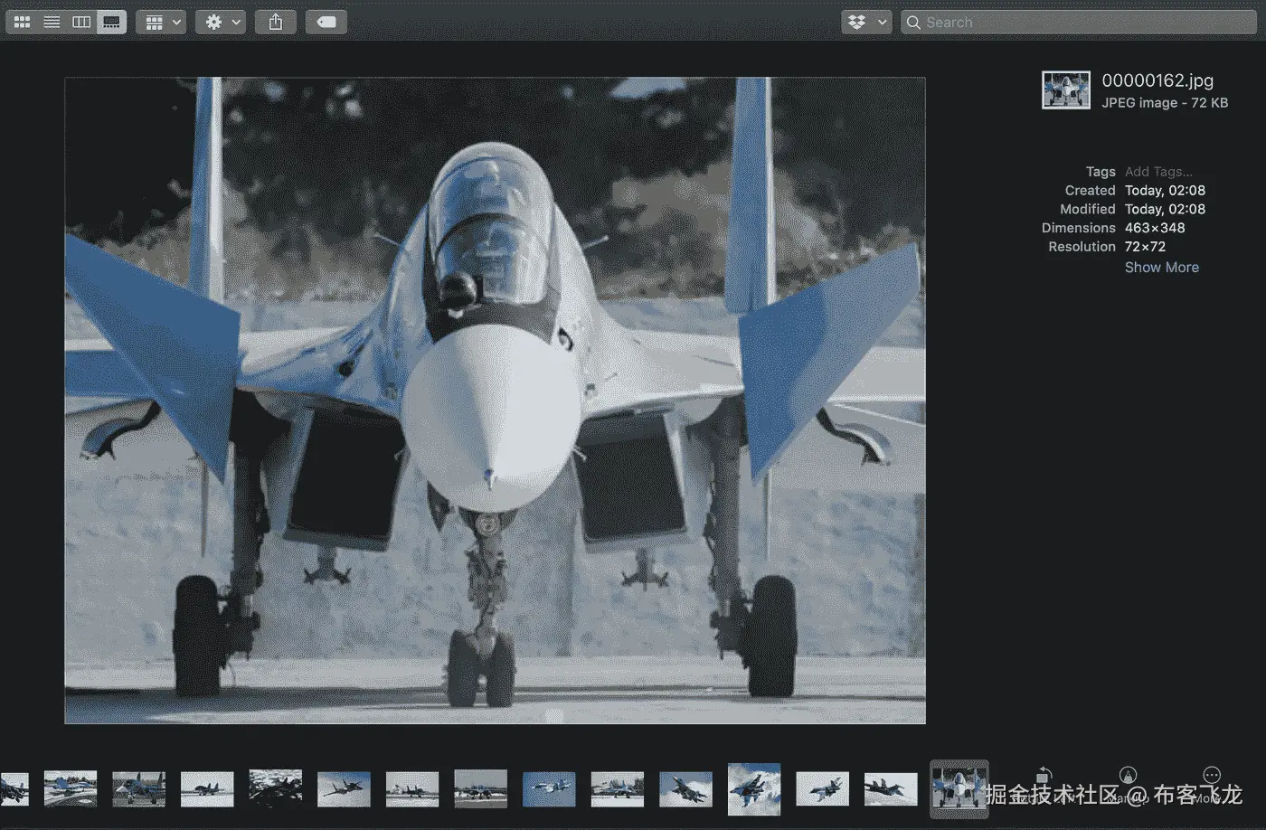Click the Rotate Left quick action icon
This screenshot has width=1266, height=830.
pyautogui.click(x=1044, y=776)
